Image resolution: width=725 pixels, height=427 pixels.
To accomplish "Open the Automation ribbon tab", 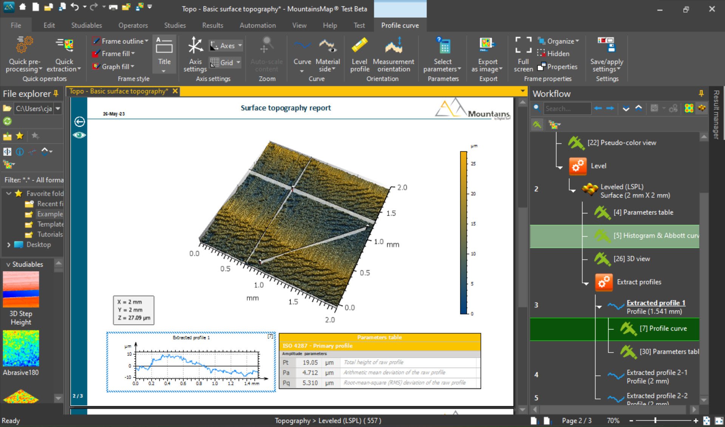I will (258, 25).
